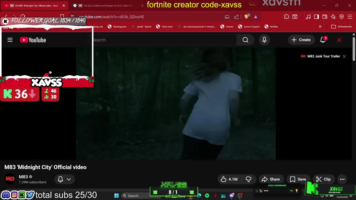356x200 pixels.
Task: Click the video player to pause
Action: pyautogui.click(x=176, y=104)
